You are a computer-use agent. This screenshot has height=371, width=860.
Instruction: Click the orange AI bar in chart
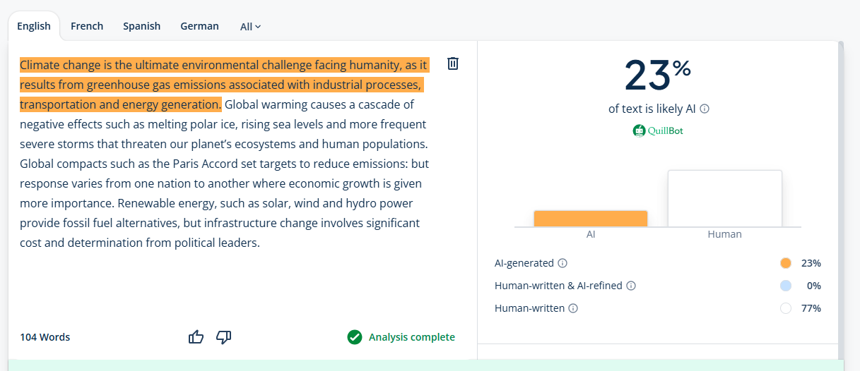click(590, 219)
